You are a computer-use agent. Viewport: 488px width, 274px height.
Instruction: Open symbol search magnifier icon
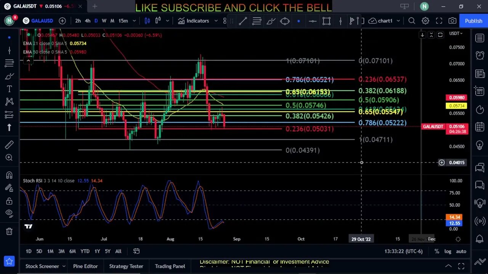[x=412, y=21]
